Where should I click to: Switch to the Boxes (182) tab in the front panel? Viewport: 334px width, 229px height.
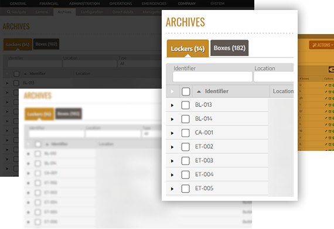(230, 48)
